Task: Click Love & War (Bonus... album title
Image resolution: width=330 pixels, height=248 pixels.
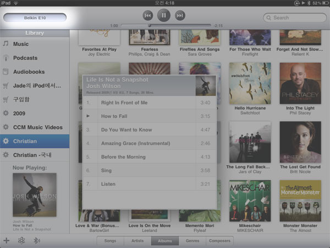Action: [x=97, y=225]
